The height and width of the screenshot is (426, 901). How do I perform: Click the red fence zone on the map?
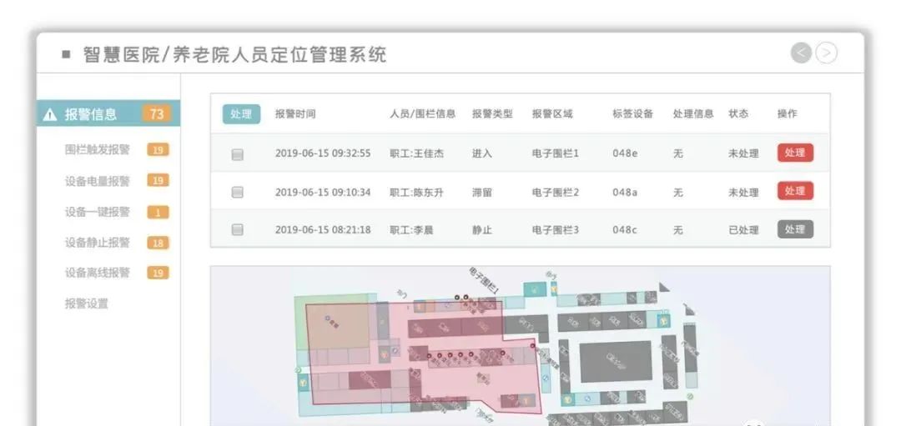(x=467, y=375)
